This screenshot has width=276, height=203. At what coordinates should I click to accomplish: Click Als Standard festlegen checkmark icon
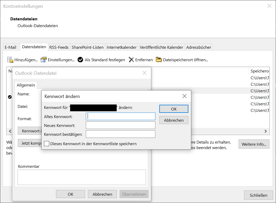pyautogui.click(x=80, y=60)
